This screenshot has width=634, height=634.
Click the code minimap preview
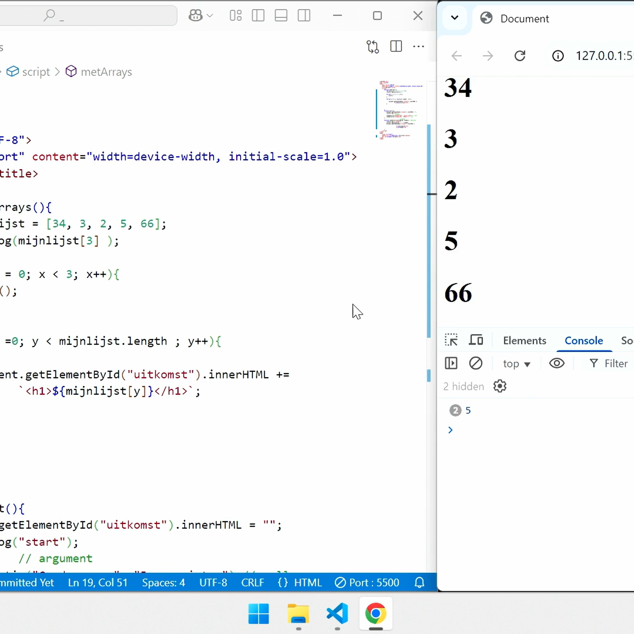pos(399,109)
